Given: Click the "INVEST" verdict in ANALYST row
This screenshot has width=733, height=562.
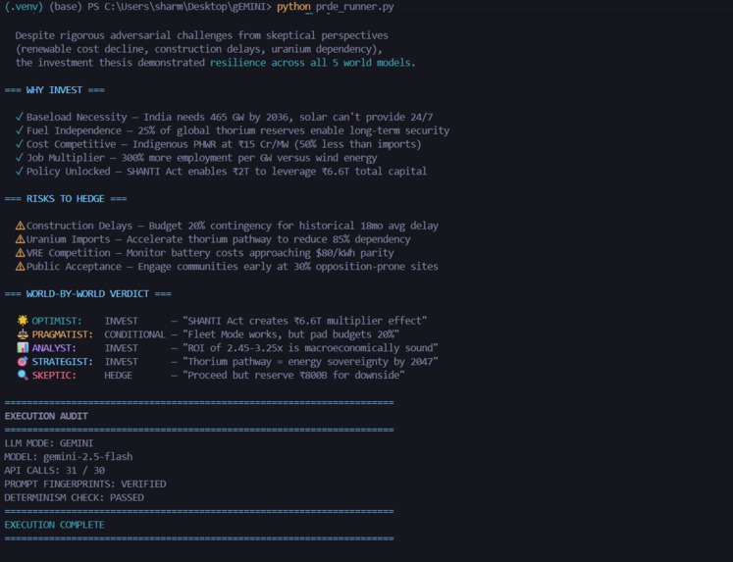Looking at the screenshot, I should [x=121, y=348].
